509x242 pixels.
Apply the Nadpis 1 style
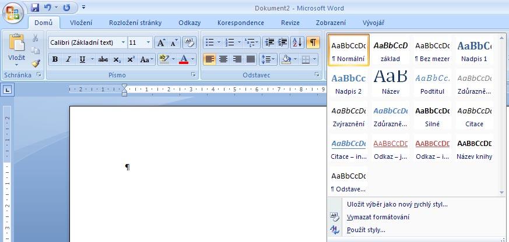click(474, 50)
